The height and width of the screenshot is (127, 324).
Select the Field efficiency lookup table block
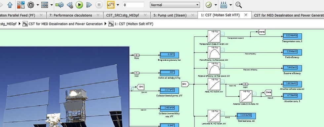pyautogui.click(x=214, y=52)
